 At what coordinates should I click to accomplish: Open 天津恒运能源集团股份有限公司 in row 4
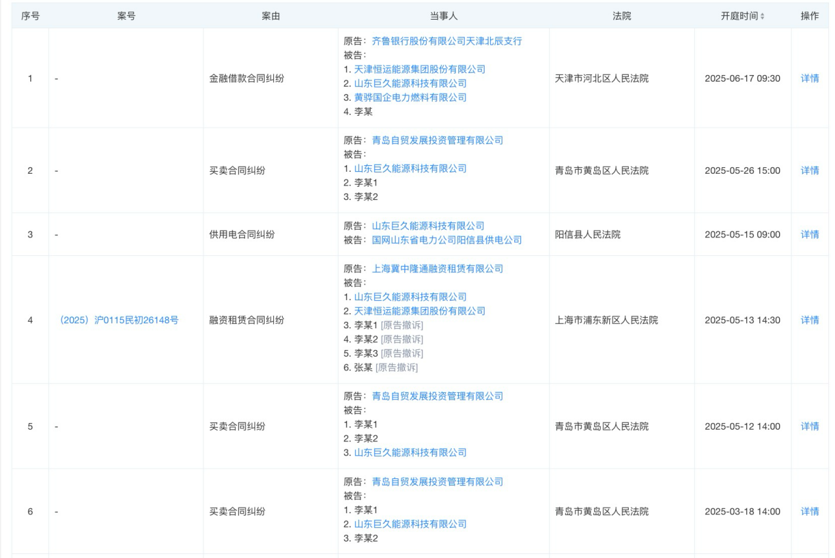click(x=419, y=311)
